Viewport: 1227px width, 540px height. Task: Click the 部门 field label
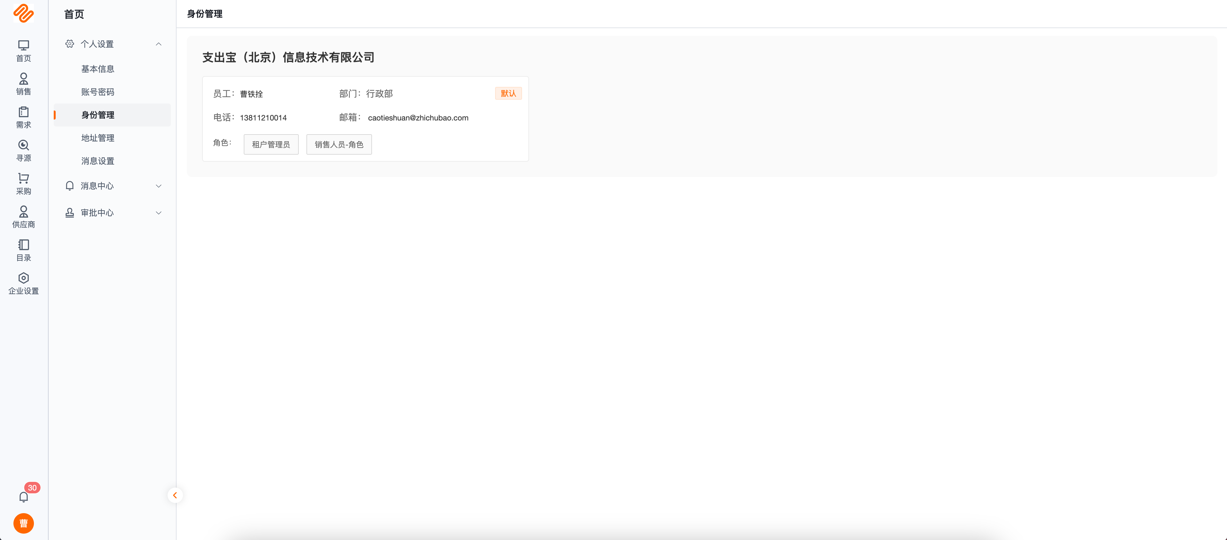pos(350,94)
